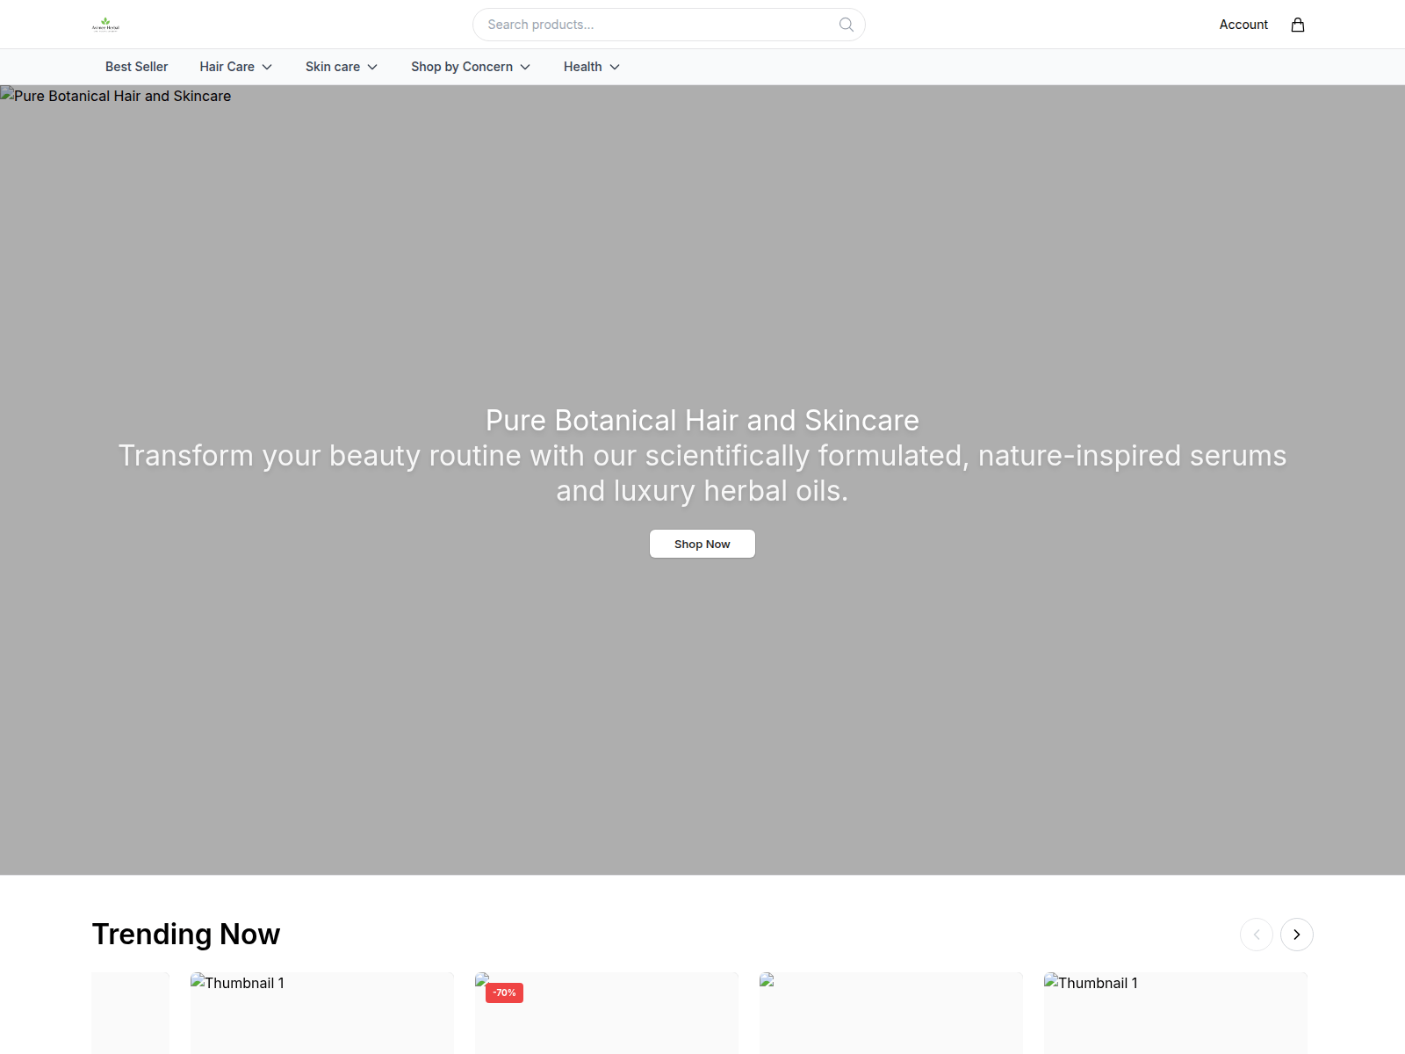This screenshot has width=1405, height=1054.
Task: Open the Account link
Action: coord(1243,25)
